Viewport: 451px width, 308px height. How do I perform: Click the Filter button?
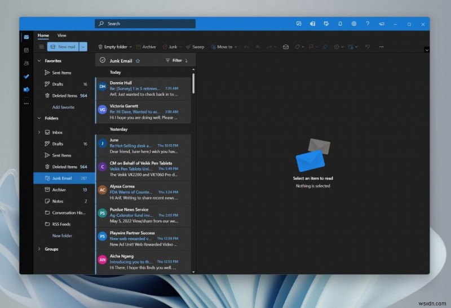174,60
